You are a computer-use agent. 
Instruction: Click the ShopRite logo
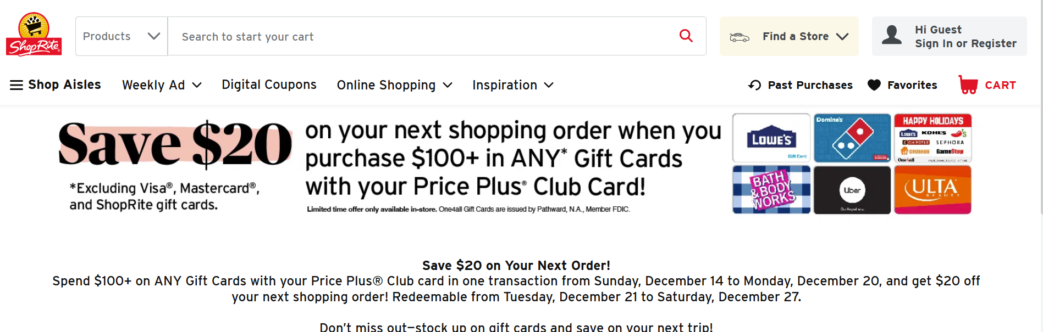coord(34,35)
